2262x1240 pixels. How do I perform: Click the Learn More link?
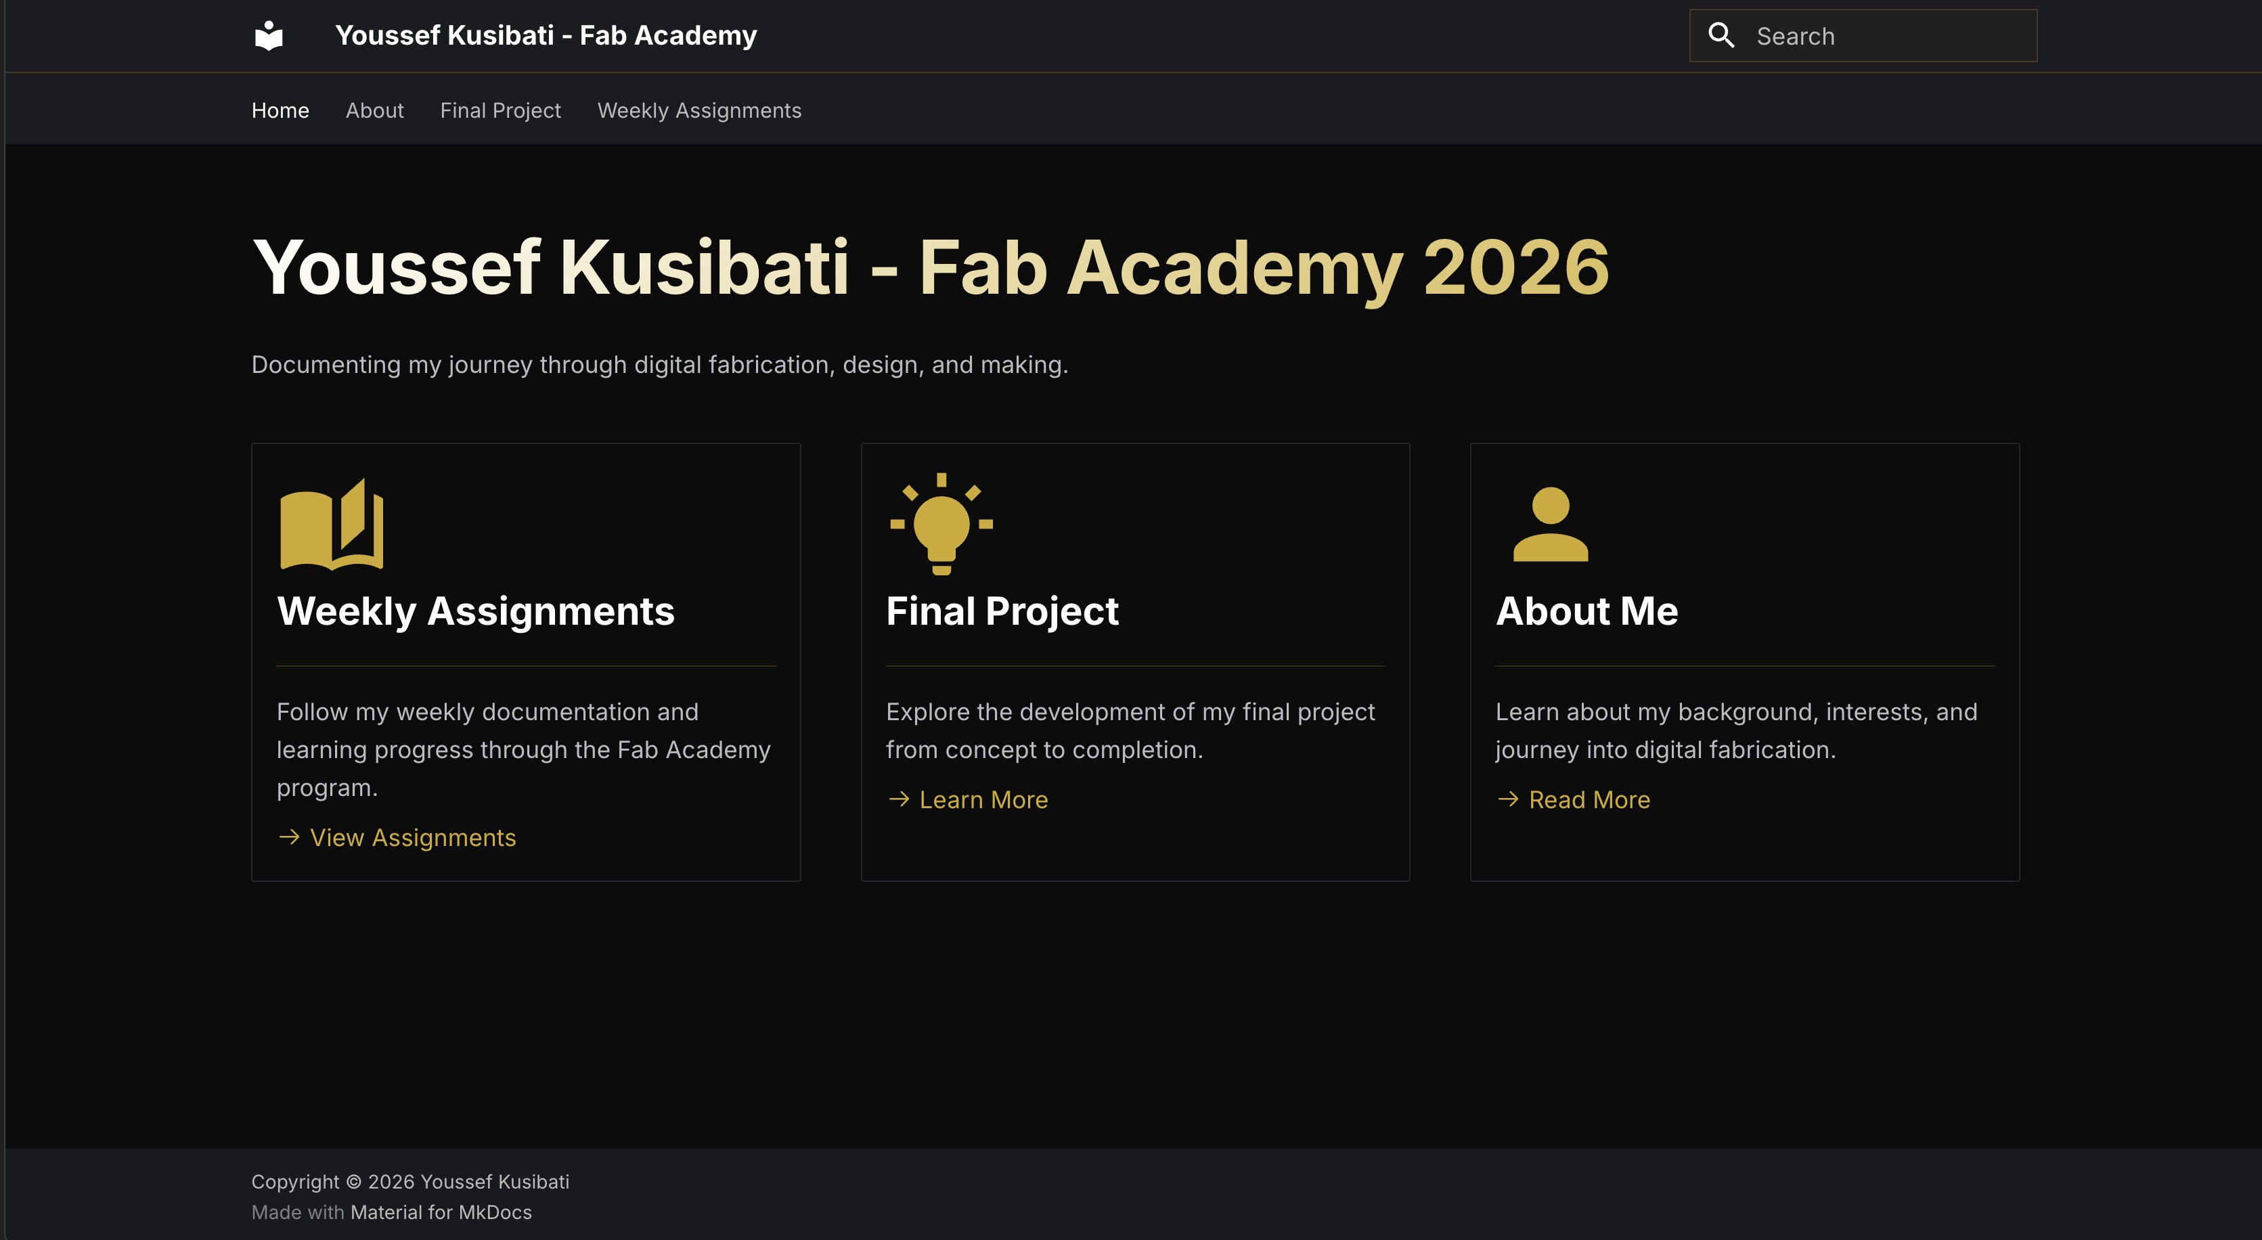(x=983, y=799)
